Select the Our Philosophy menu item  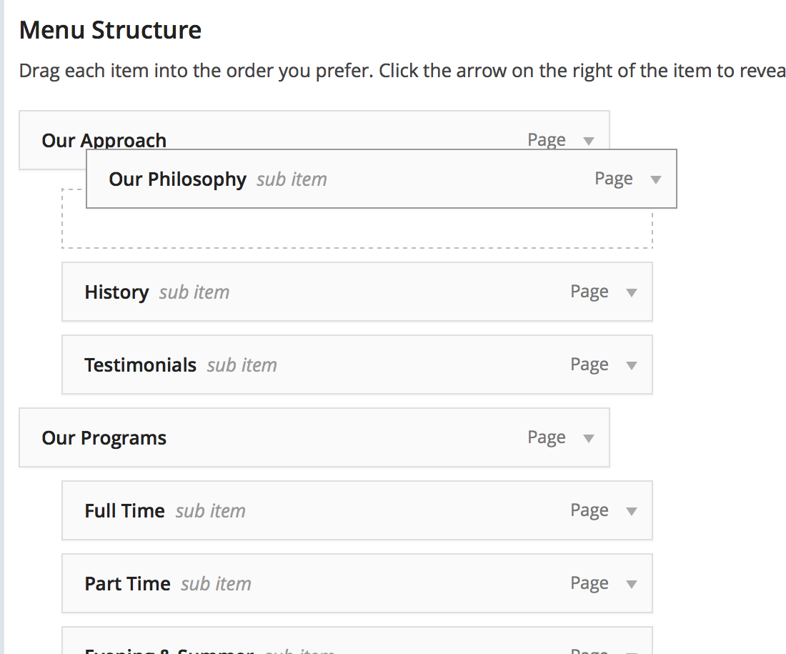click(382, 179)
